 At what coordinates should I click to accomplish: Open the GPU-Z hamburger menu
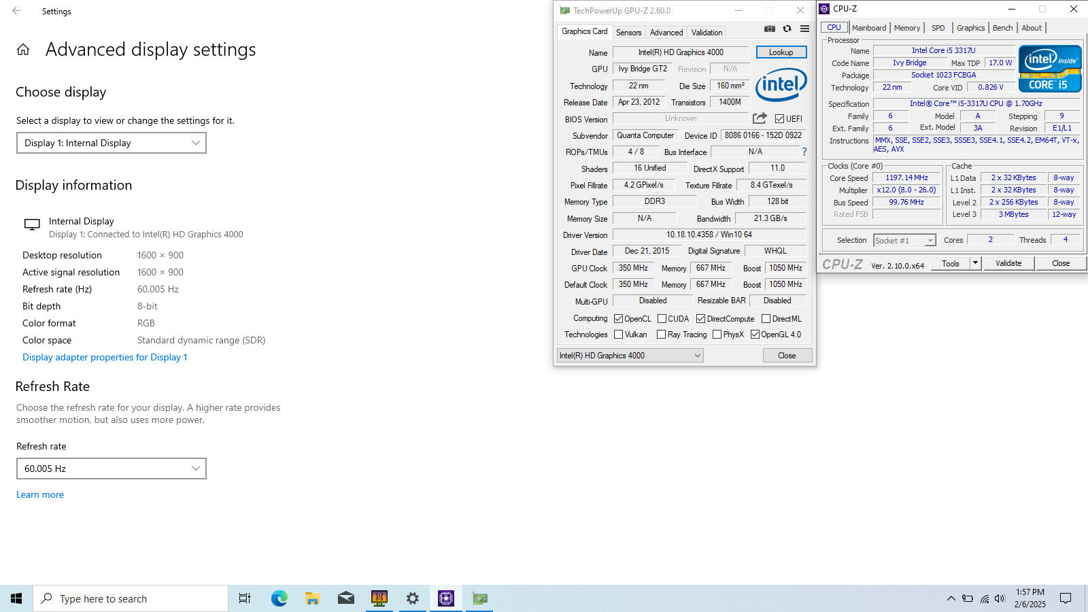point(804,29)
